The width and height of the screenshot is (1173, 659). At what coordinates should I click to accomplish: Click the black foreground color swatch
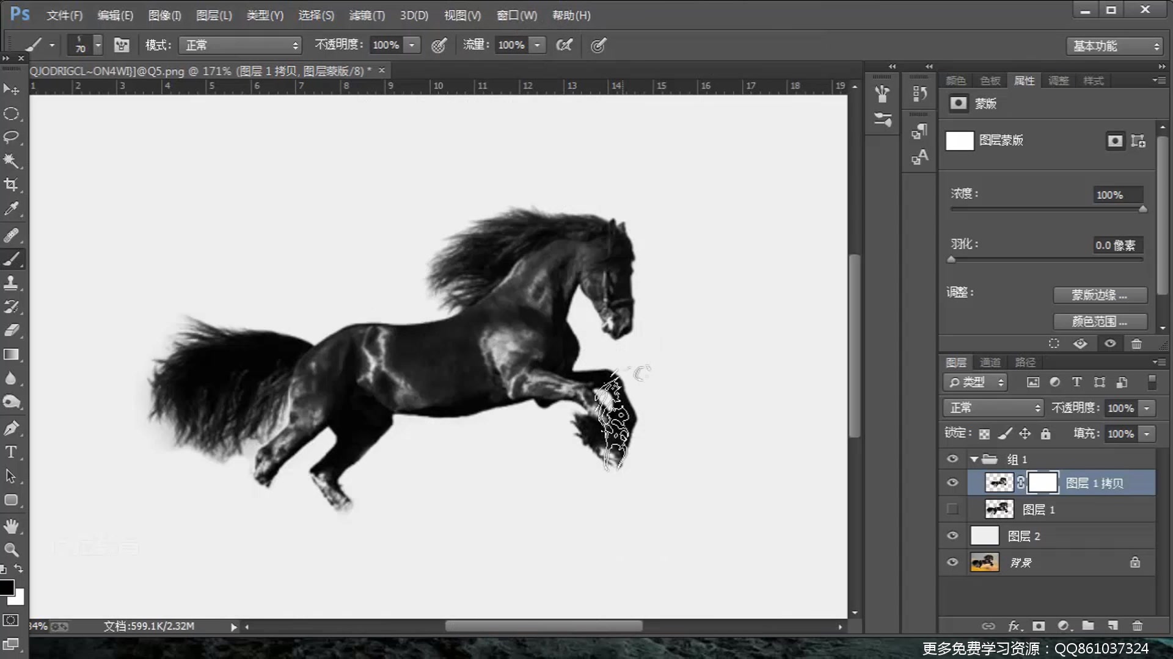[x=7, y=587]
